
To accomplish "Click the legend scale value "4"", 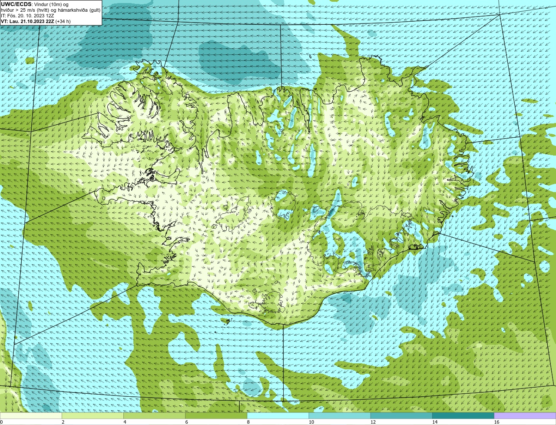I will tap(125, 422).
